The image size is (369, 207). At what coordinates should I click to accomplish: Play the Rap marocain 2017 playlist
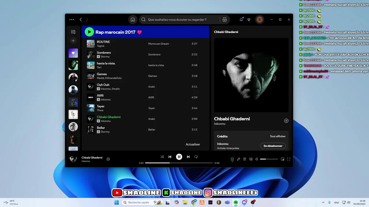coord(89,32)
